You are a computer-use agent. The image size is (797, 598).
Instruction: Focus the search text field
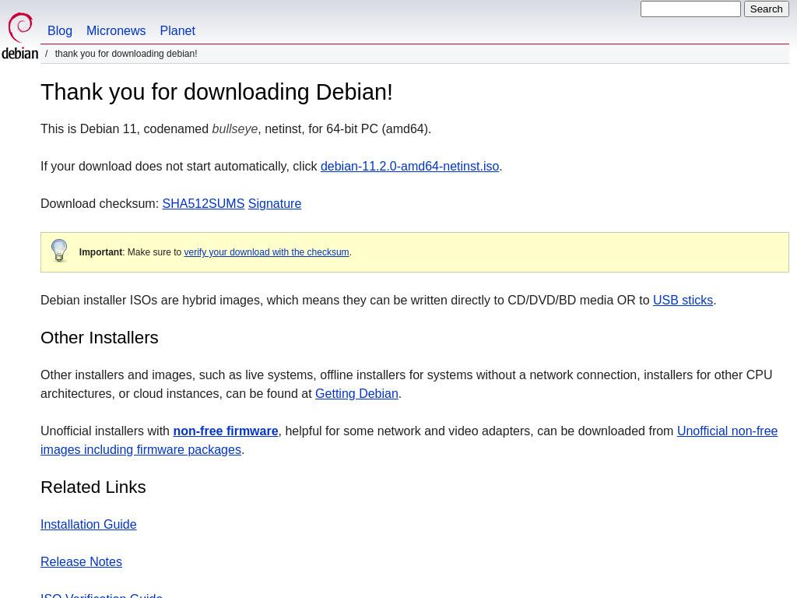pyautogui.click(x=690, y=9)
